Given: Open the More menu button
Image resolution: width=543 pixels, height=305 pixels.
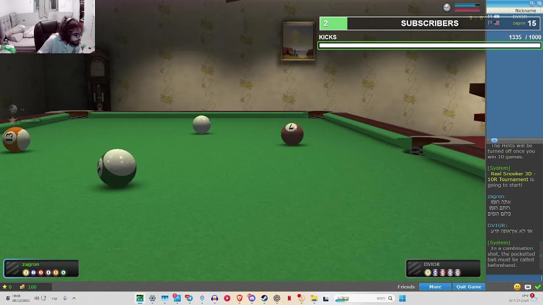Looking at the screenshot, I should tap(435, 287).
